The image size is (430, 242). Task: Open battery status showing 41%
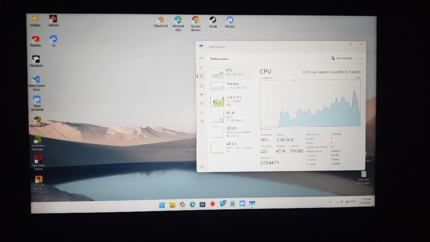(x=350, y=202)
